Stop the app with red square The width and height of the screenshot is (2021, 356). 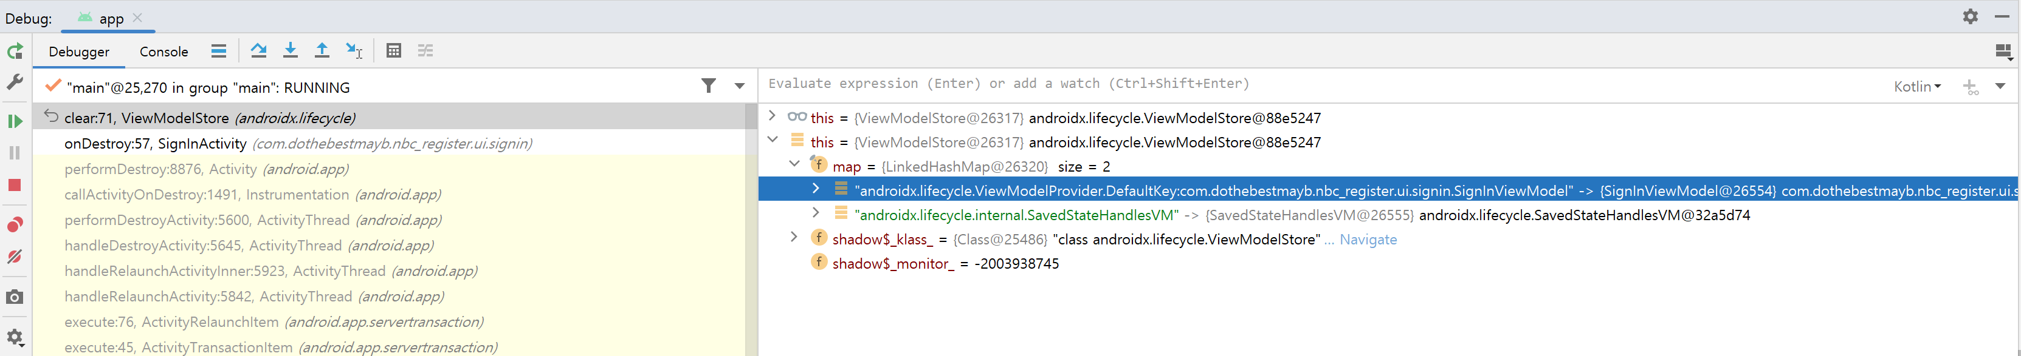click(x=15, y=186)
